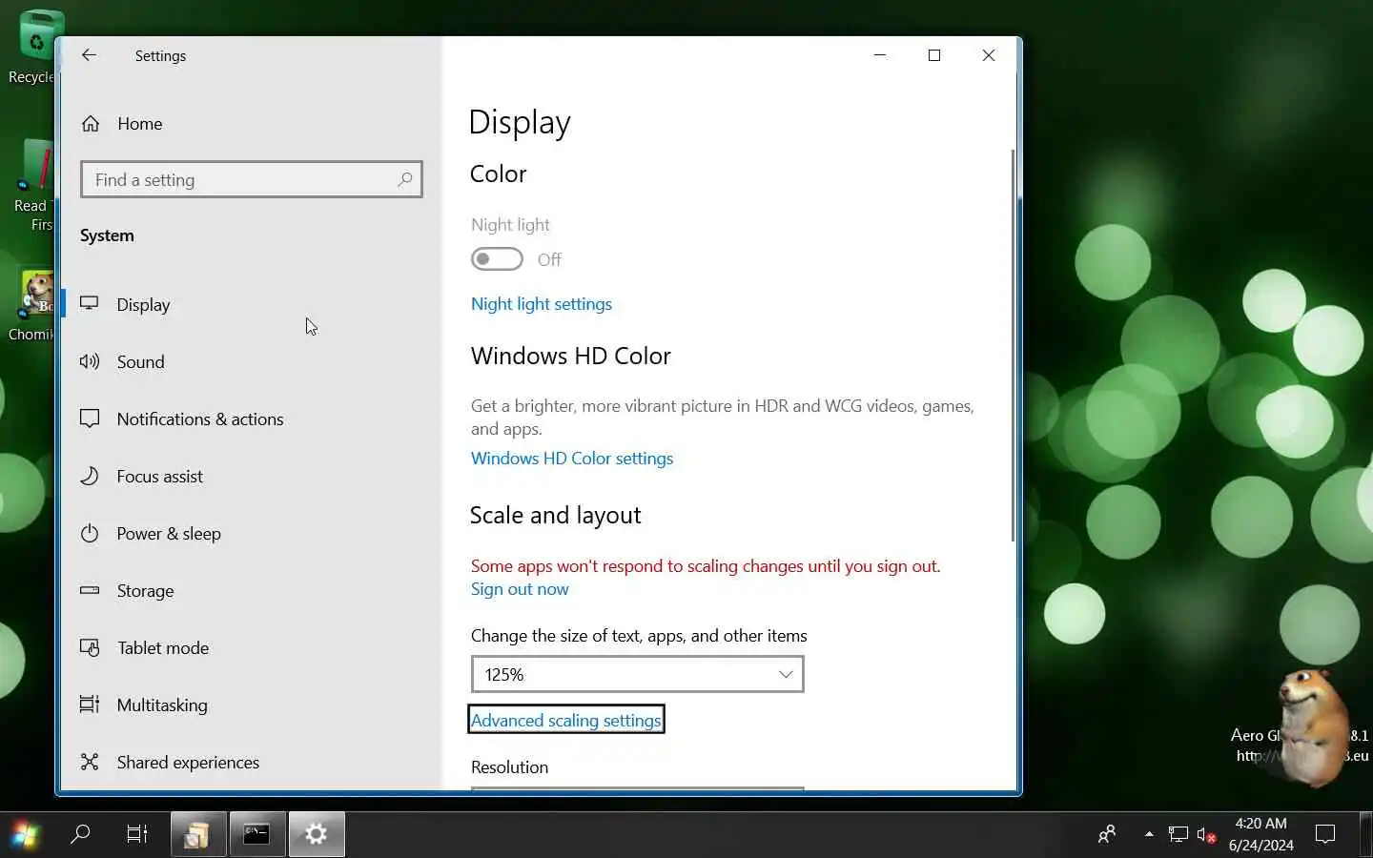Click Home in the Settings sidebar
This screenshot has height=858, width=1373.
coord(252,124)
